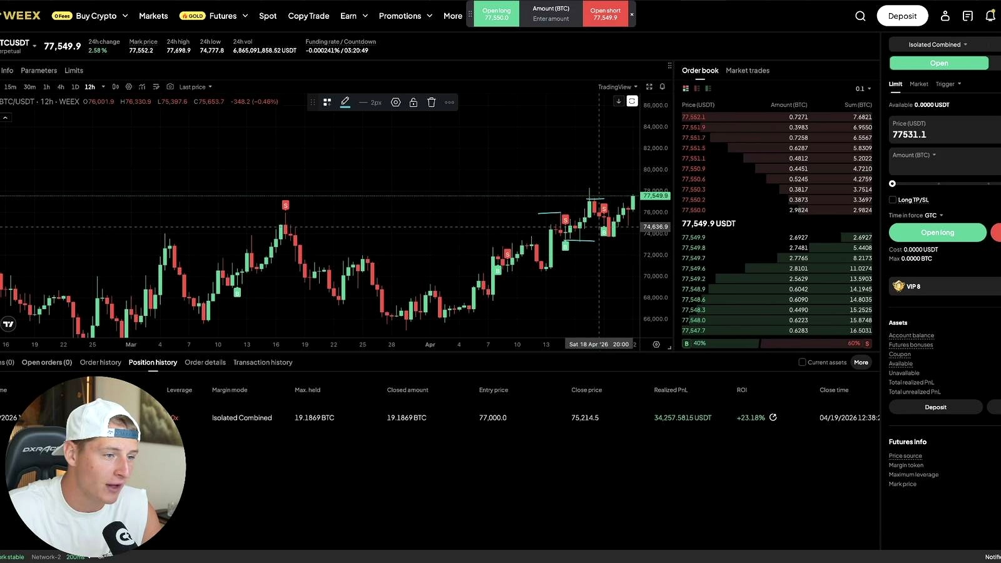Expand the Promotions dropdown
This screenshot has width=1001, height=563.
pos(405,16)
